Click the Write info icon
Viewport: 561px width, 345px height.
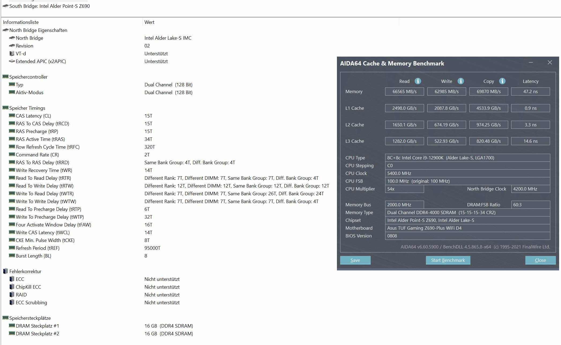pyautogui.click(x=460, y=81)
